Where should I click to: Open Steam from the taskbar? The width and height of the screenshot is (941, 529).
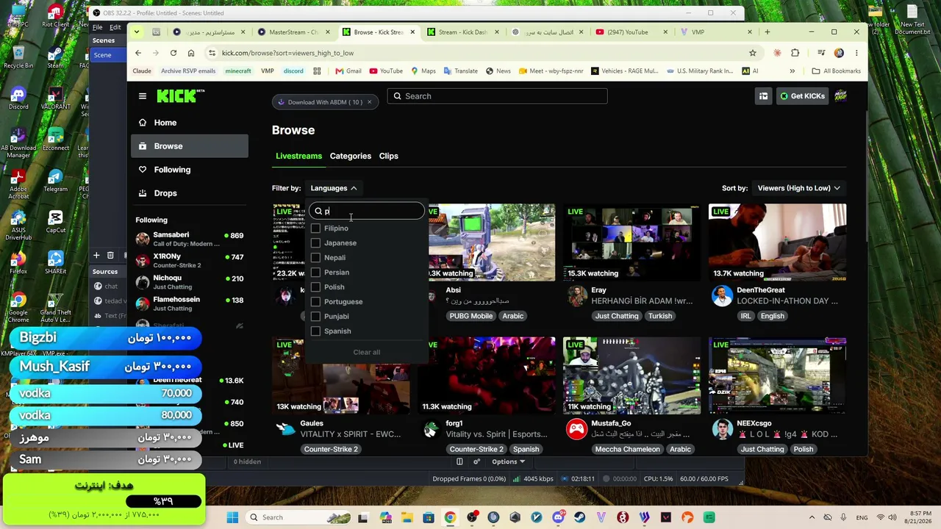(x=579, y=517)
